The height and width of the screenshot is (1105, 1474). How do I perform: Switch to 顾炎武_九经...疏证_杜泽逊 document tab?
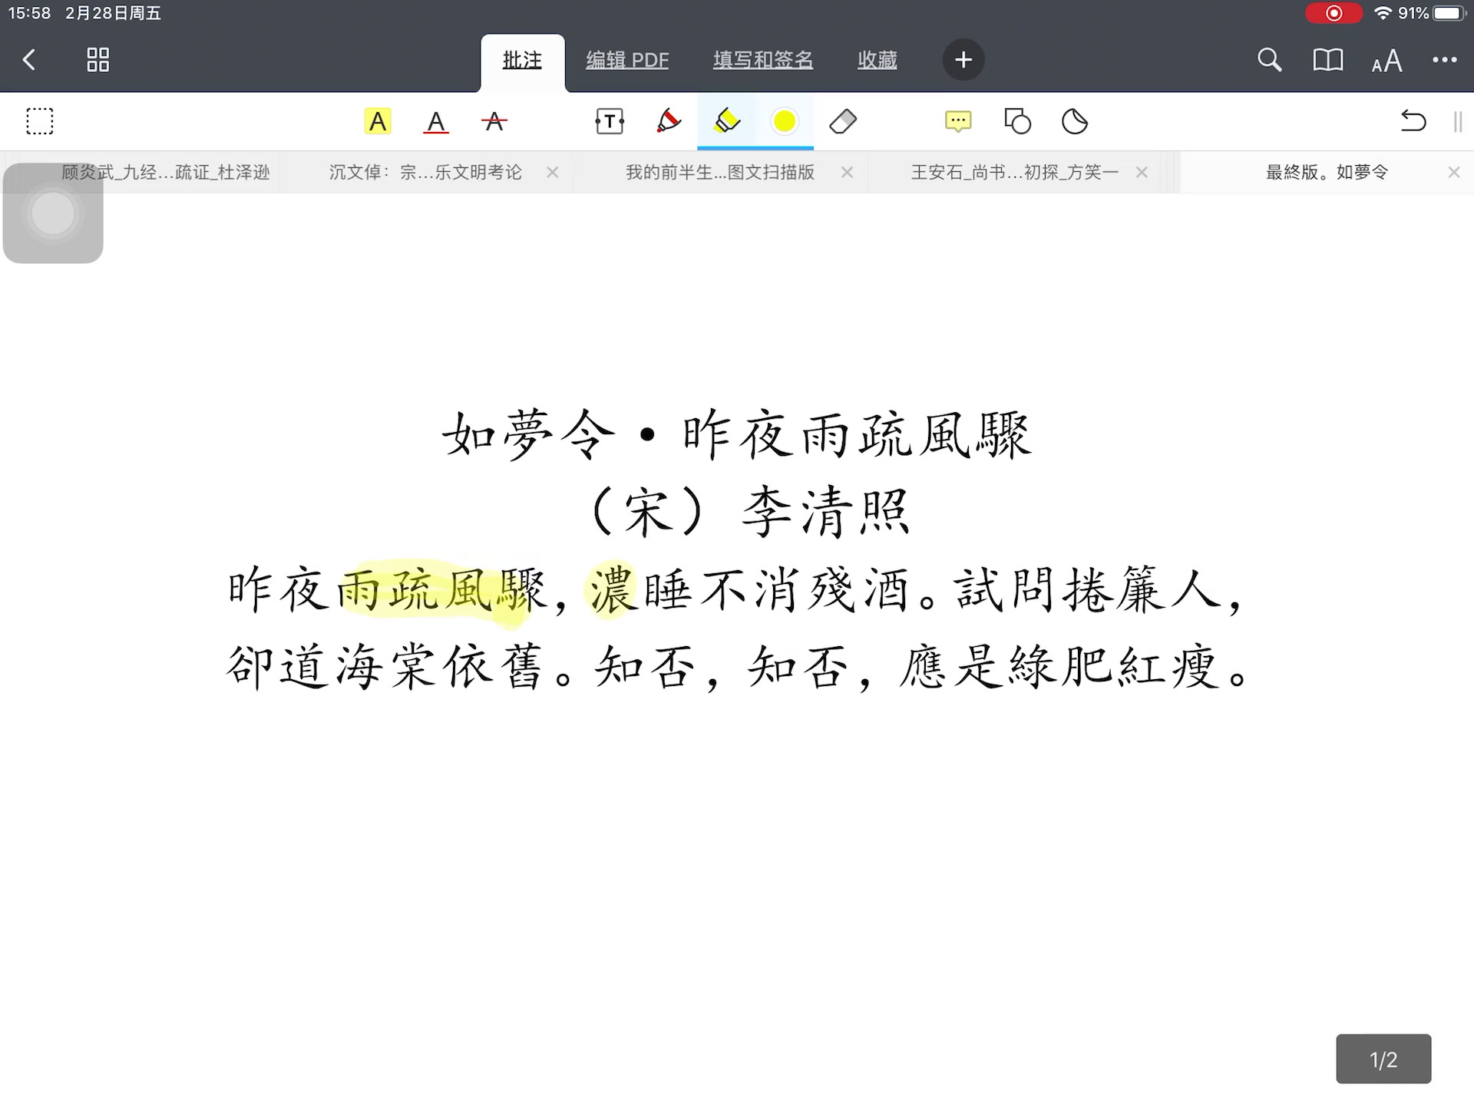[x=166, y=172]
